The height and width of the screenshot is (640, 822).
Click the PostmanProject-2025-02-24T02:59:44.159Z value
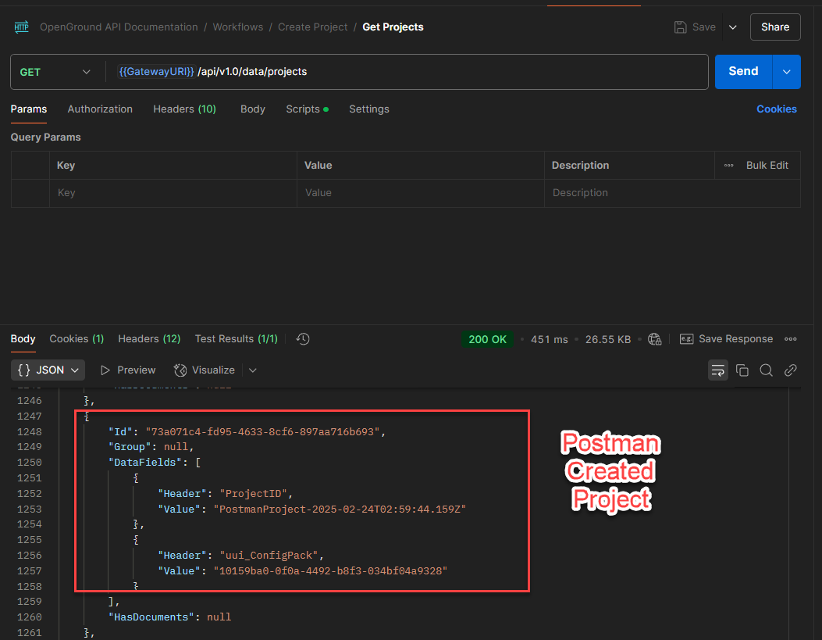340,509
